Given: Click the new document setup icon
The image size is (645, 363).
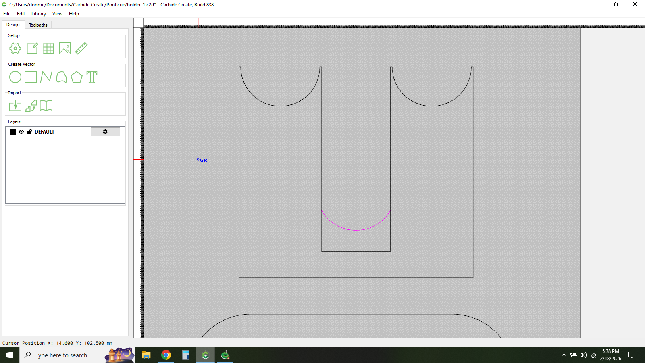Looking at the screenshot, I should coord(32,48).
